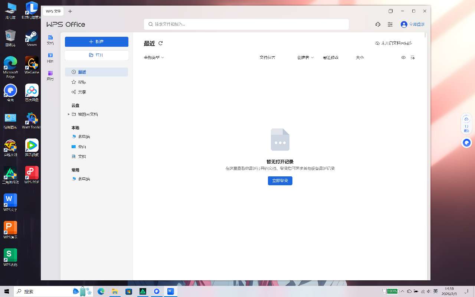Screen dimensions: 475x297
Task: Open the 全部类型 file type dropdown
Action: pos(154,58)
